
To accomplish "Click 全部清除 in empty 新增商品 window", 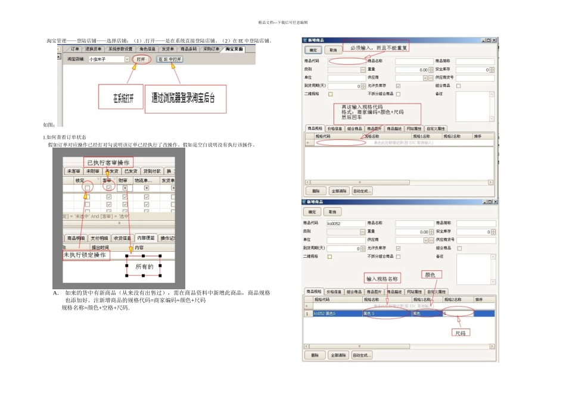I will (x=338, y=191).
